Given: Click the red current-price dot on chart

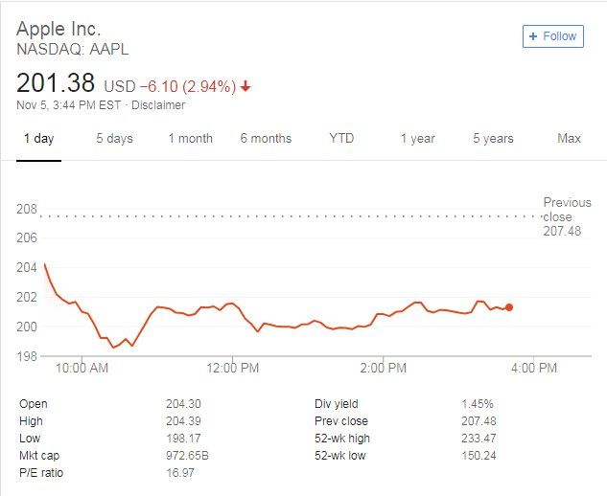Looking at the screenshot, I should point(509,307).
